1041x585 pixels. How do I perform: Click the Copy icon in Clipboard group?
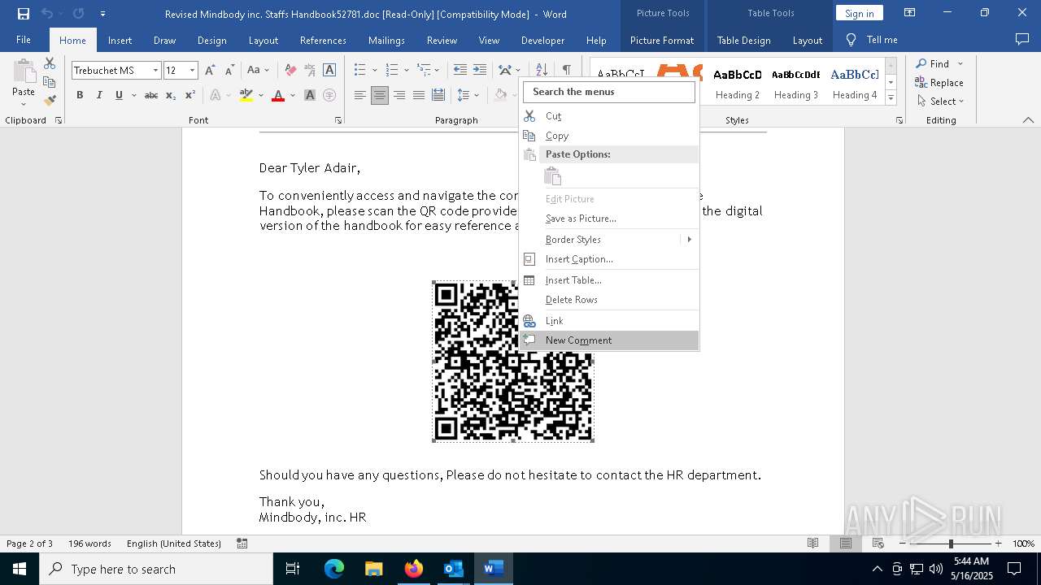50,82
